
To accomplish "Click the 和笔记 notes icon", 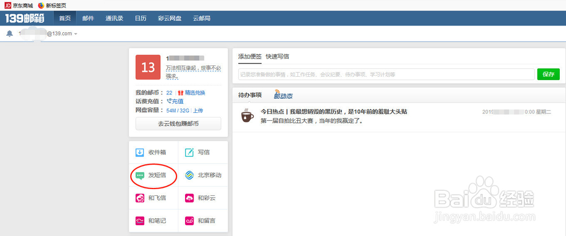I will (x=140, y=221).
